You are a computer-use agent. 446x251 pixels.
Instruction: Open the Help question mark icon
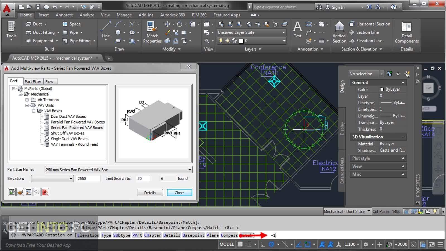(394, 7)
